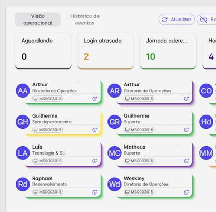
Task: Select the Jornada adere... counter card
Action: (x=168, y=51)
